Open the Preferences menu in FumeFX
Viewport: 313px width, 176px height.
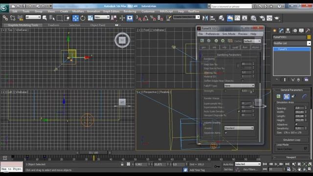pyautogui.click(x=212, y=34)
